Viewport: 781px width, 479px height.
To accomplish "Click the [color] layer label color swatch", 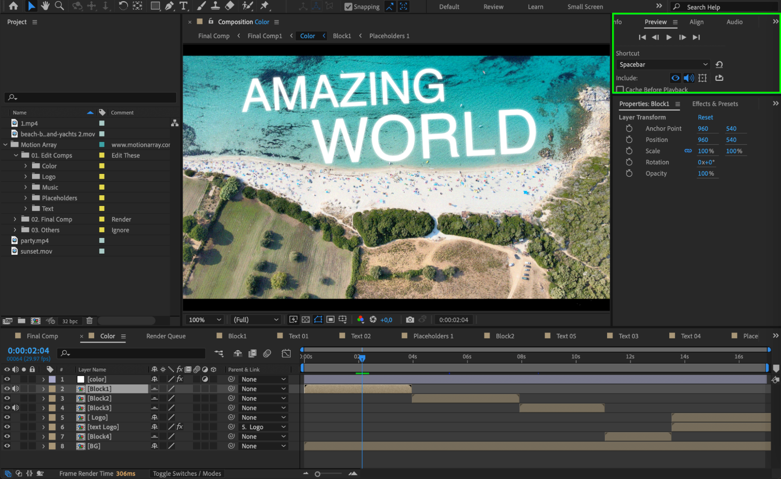I will coord(52,379).
